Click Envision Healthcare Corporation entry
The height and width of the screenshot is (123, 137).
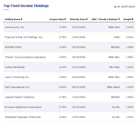(23, 107)
